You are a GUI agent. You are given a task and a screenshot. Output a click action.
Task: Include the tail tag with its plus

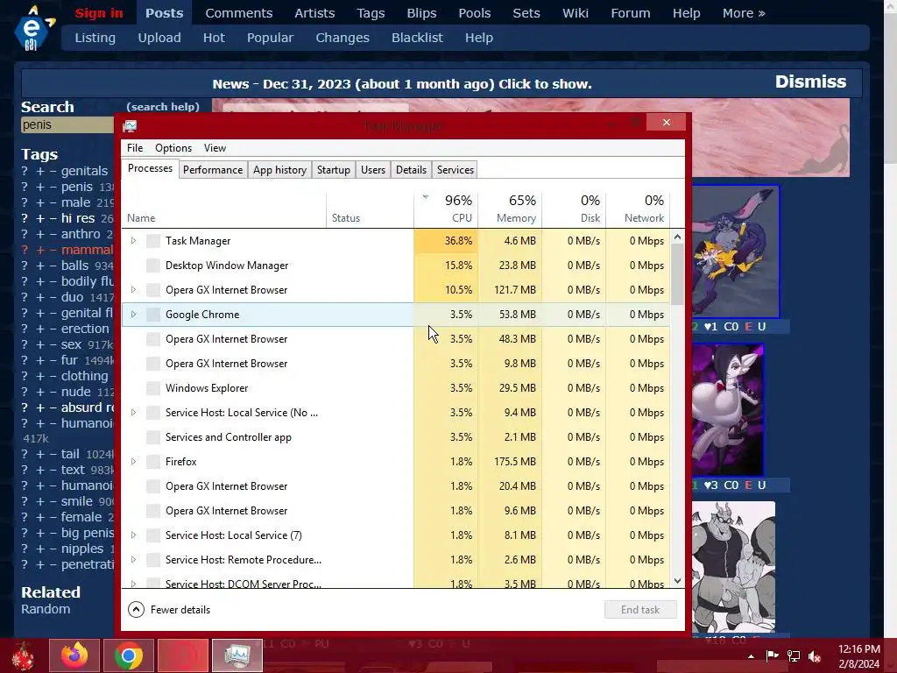[x=40, y=454]
